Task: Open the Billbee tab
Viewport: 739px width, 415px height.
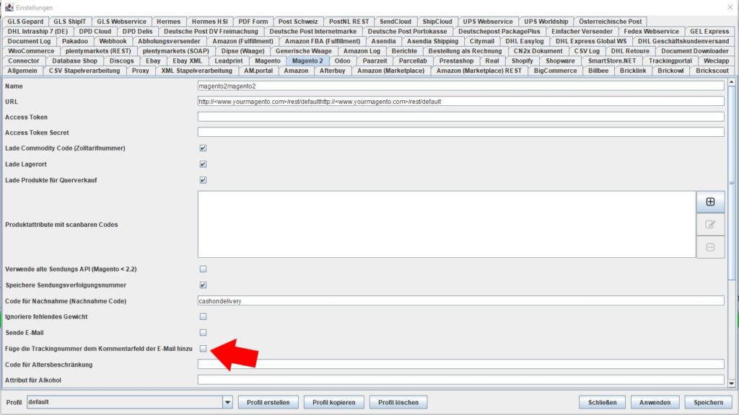Action: point(598,71)
